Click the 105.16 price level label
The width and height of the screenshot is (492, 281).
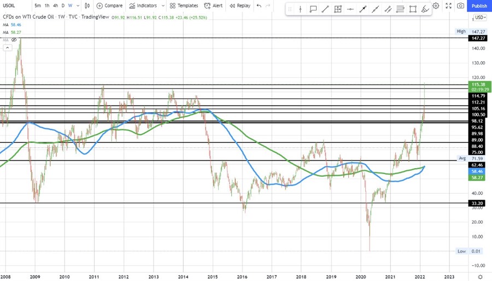pos(478,109)
